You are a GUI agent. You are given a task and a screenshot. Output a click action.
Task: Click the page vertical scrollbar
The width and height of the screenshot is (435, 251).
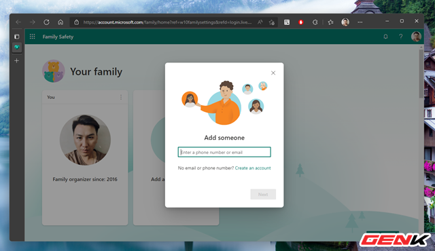pos(421,73)
